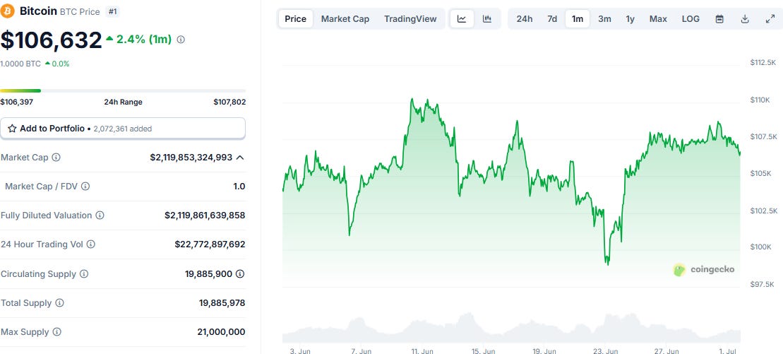The width and height of the screenshot is (783, 354).
Task: Set chart range to 24h
Action: point(525,19)
